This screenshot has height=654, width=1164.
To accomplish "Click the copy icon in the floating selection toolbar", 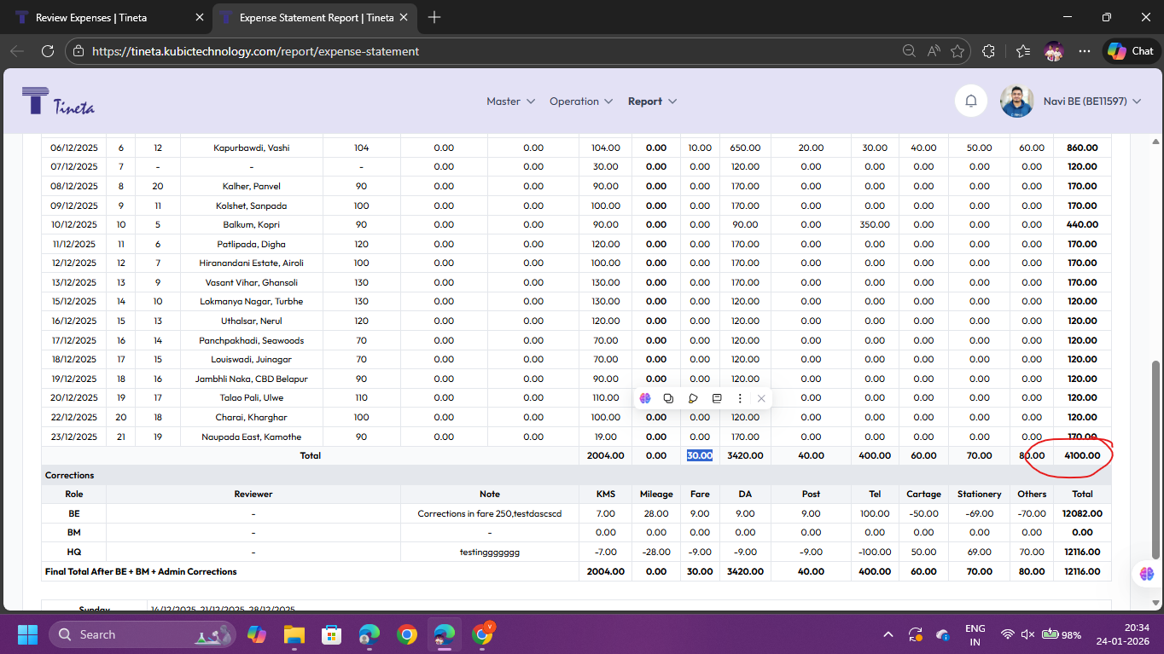I will tap(668, 398).
